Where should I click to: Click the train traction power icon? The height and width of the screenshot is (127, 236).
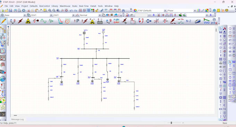pyautogui.click(x=197, y=21)
